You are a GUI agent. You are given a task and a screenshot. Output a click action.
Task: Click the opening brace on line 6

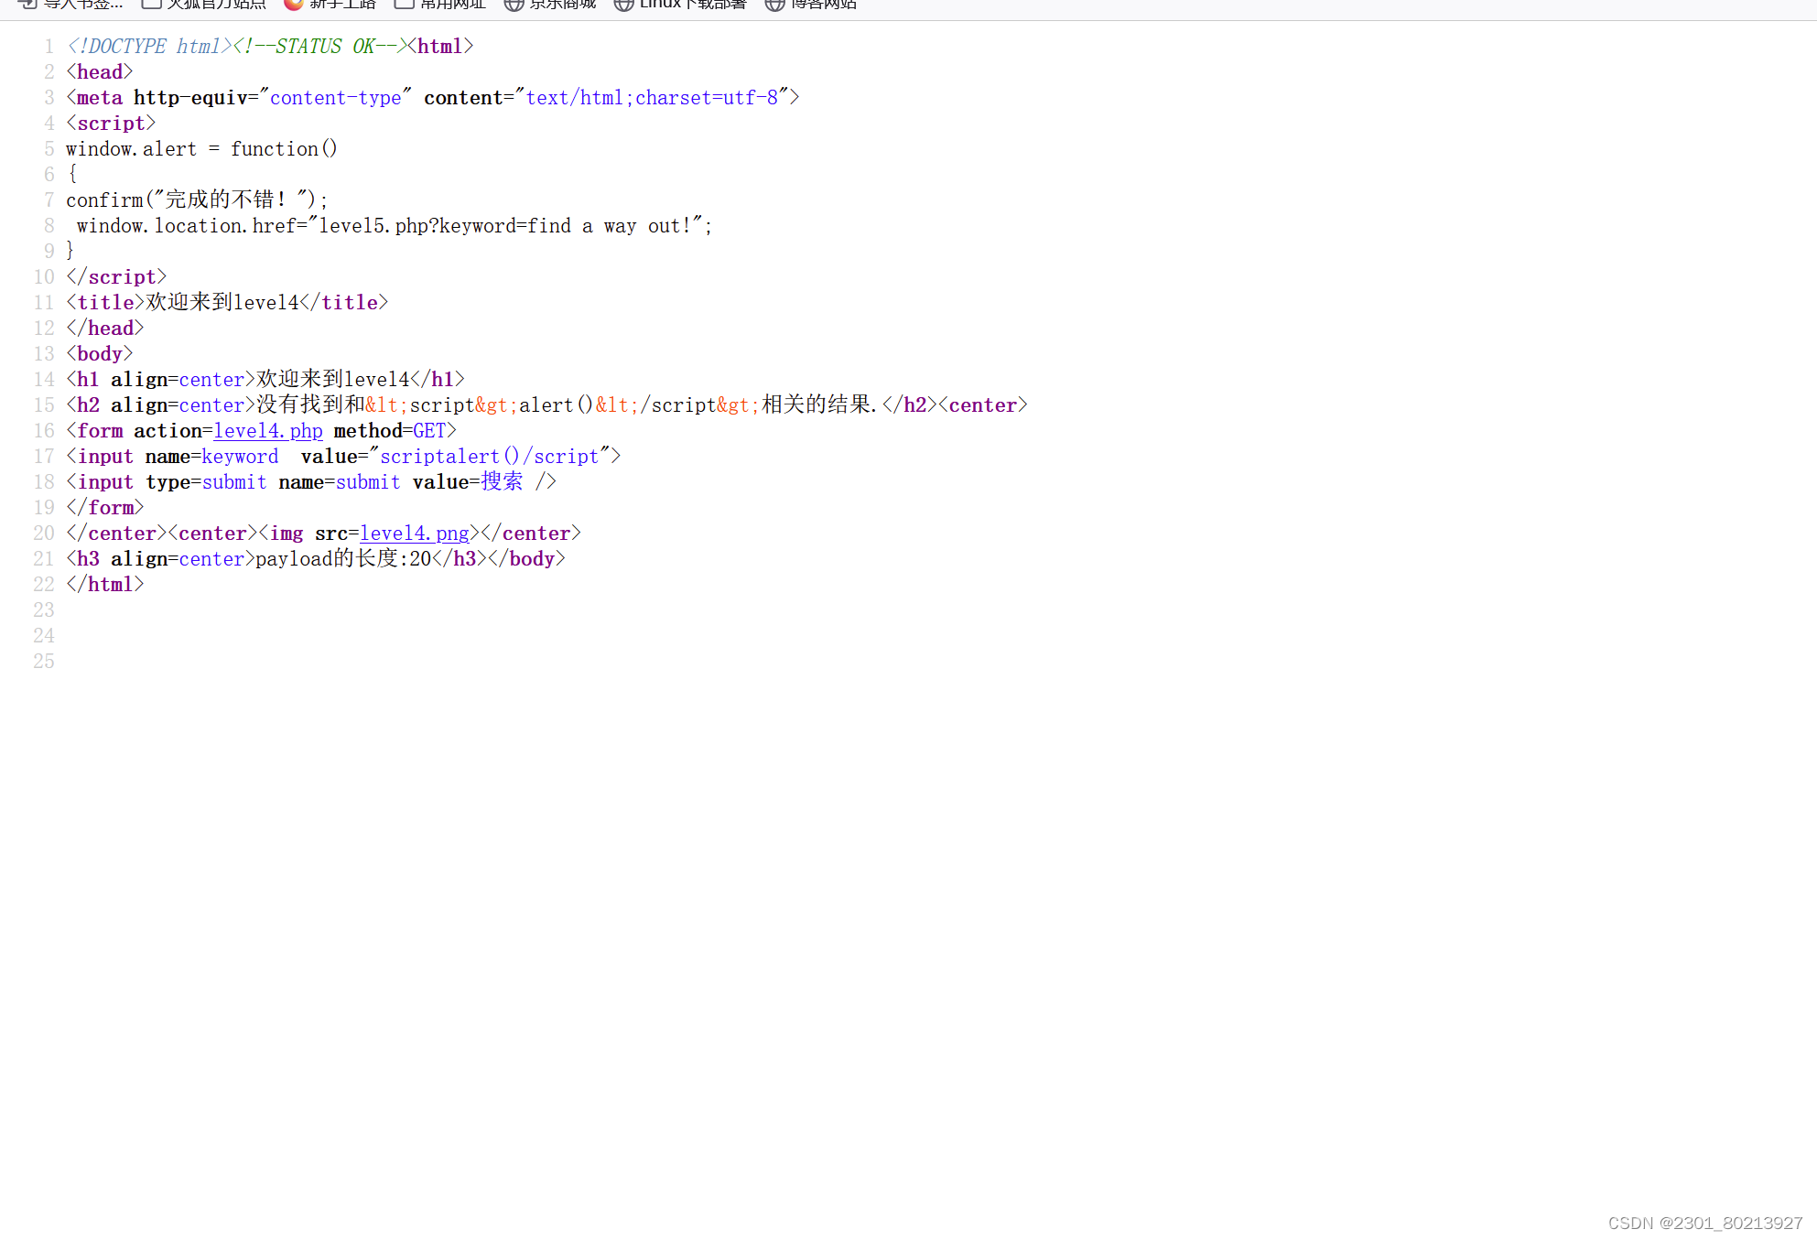(72, 175)
